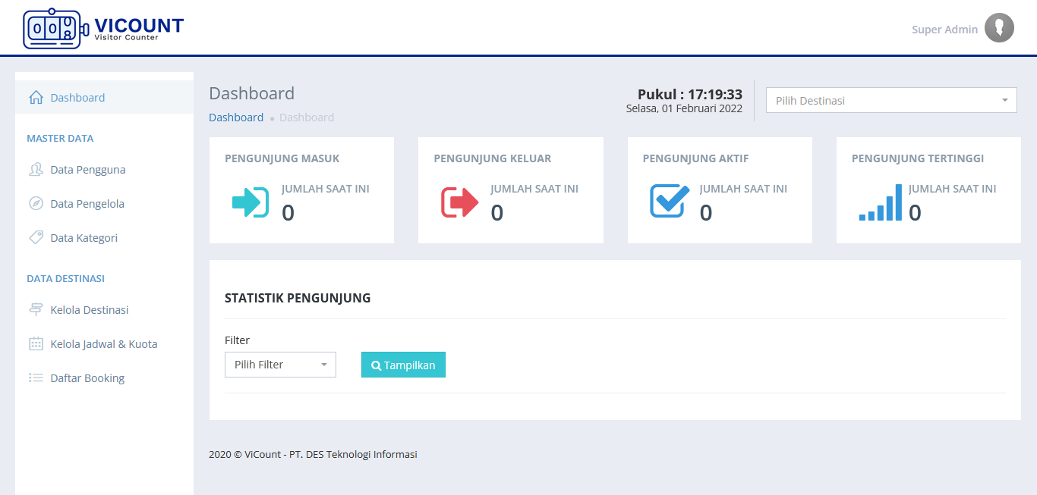Viewport: 1037px width, 495px height.
Task: Click the Pengunjung Tertinggi bar chart icon
Action: pyautogui.click(x=880, y=202)
